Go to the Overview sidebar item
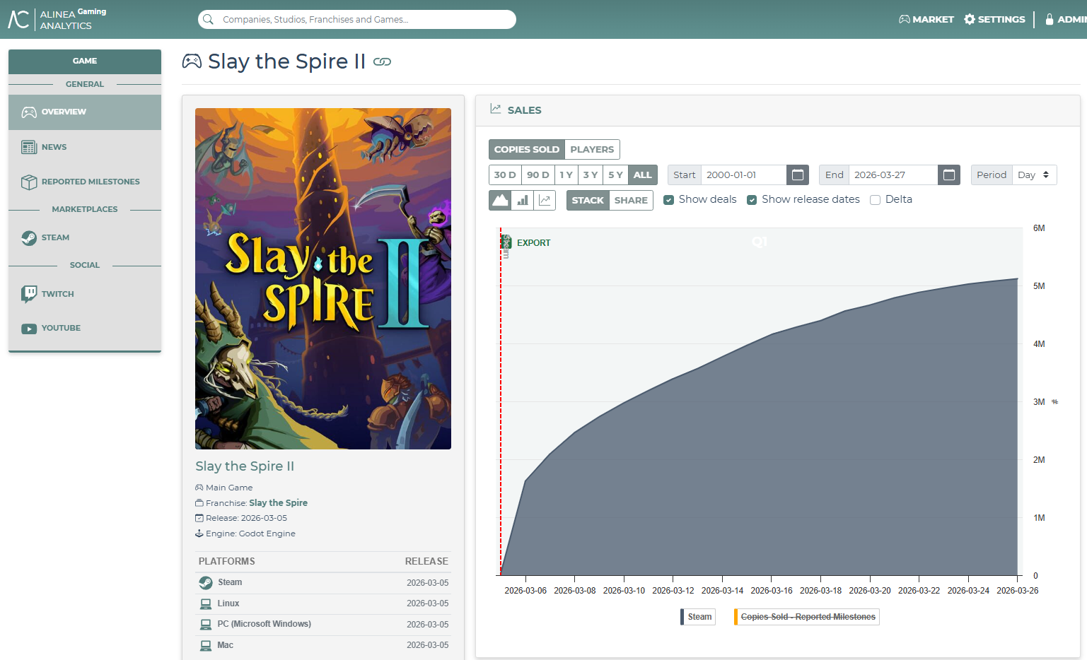 click(x=85, y=112)
